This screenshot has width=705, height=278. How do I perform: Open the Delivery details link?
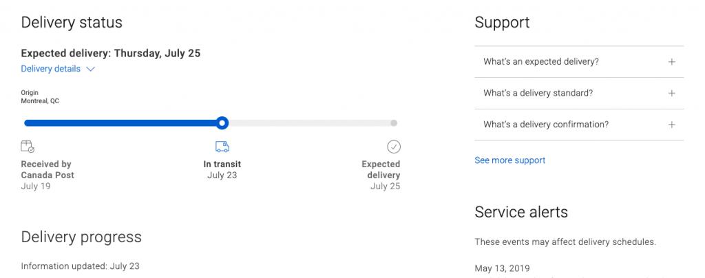pos(51,69)
